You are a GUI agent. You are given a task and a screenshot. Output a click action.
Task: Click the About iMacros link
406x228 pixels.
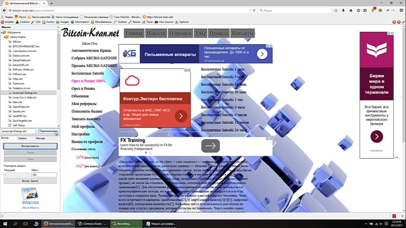click(x=30, y=208)
